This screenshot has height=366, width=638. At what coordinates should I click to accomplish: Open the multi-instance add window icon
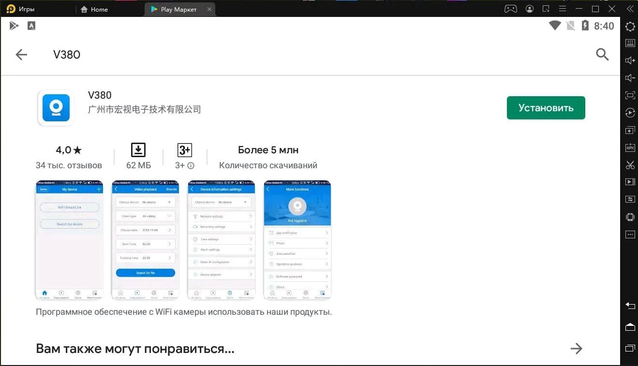[630, 131]
